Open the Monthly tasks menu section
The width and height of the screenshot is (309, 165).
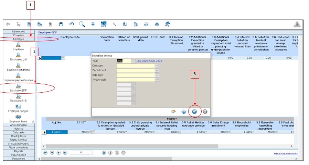(19, 136)
